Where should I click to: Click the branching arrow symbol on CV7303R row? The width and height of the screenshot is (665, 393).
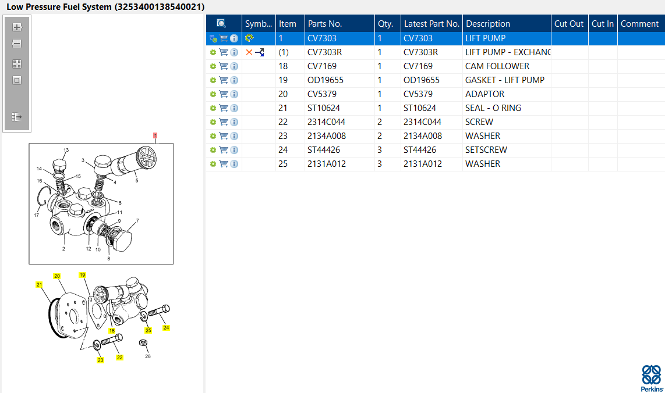coord(260,52)
